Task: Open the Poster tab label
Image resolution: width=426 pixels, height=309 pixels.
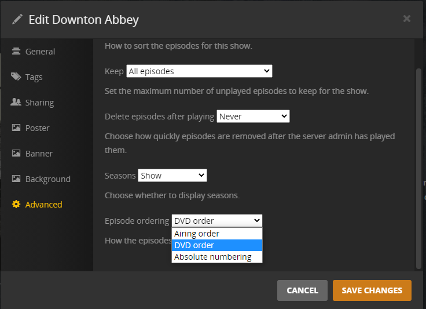Action: [38, 128]
